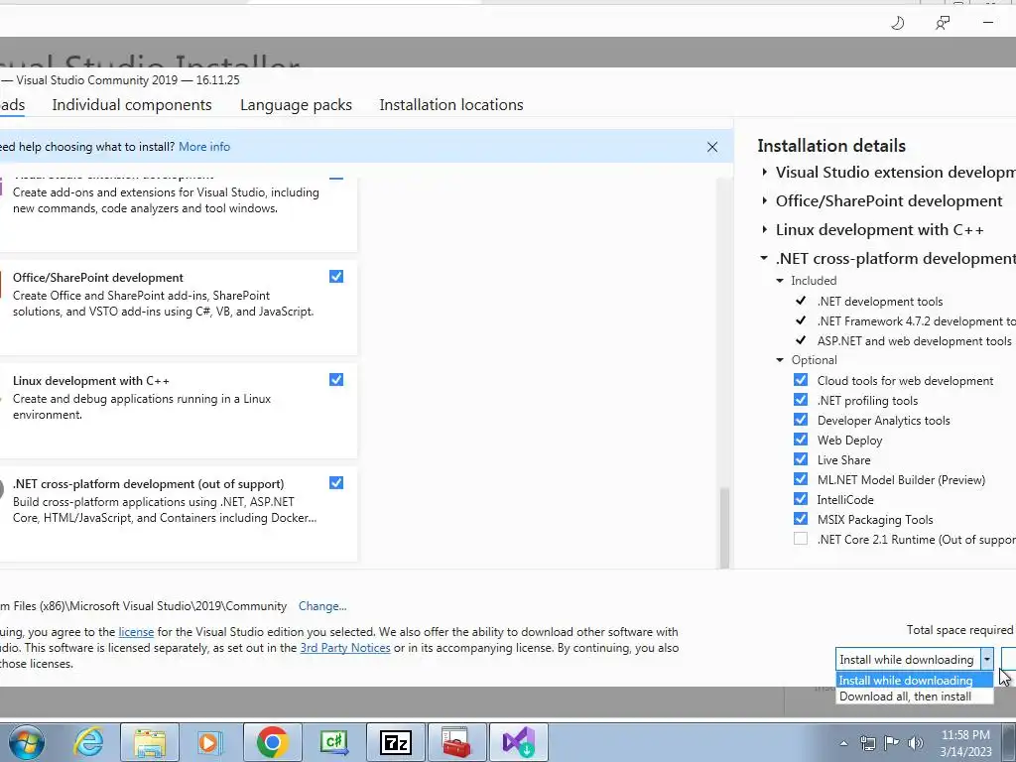Uncheck Developer Analytics tools option

801,420
